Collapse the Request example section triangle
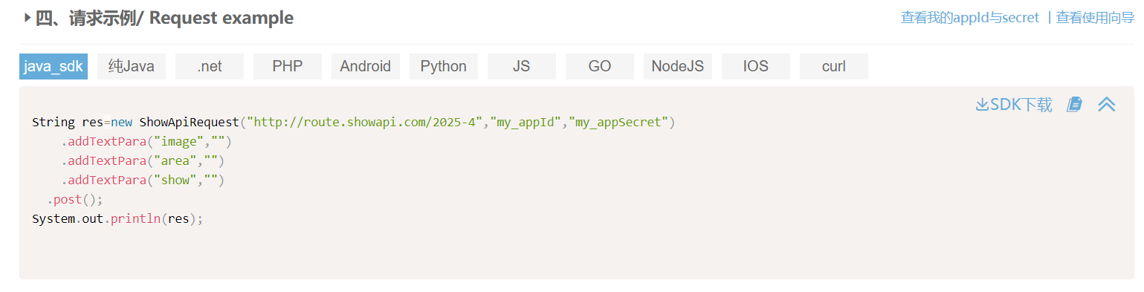Image resolution: width=1144 pixels, height=292 pixels. click(x=28, y=18)
